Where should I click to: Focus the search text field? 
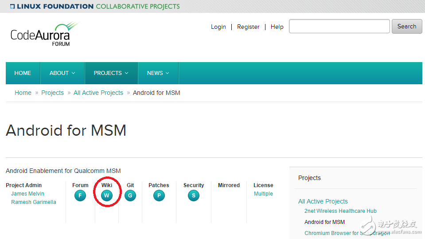pos(339,27)
